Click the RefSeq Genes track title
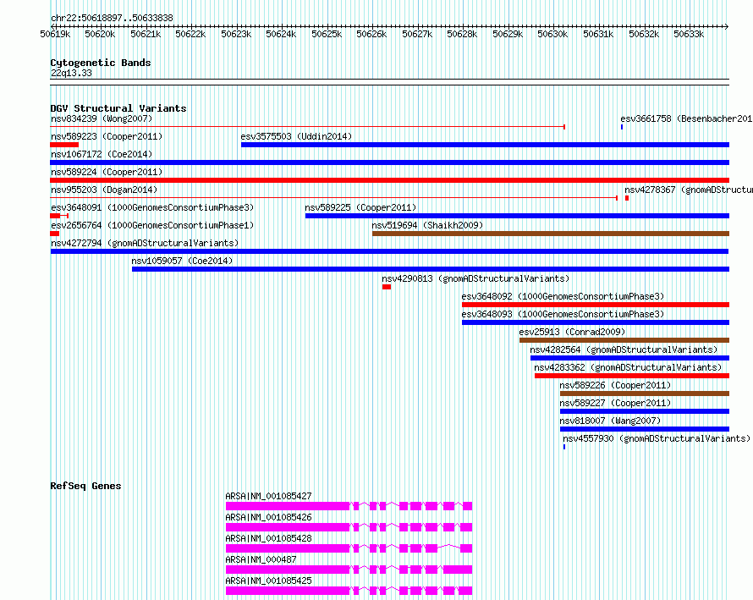The height and width of the screenshot is (600, 753). click(85, 486)
